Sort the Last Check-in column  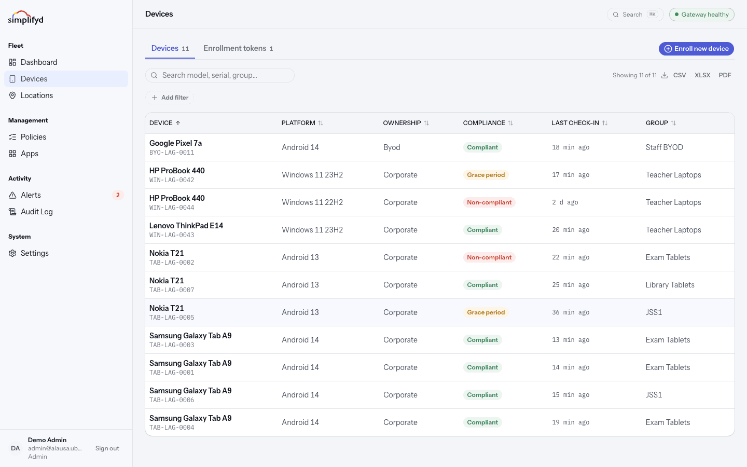pyautogui.click(x=579, y=123)
